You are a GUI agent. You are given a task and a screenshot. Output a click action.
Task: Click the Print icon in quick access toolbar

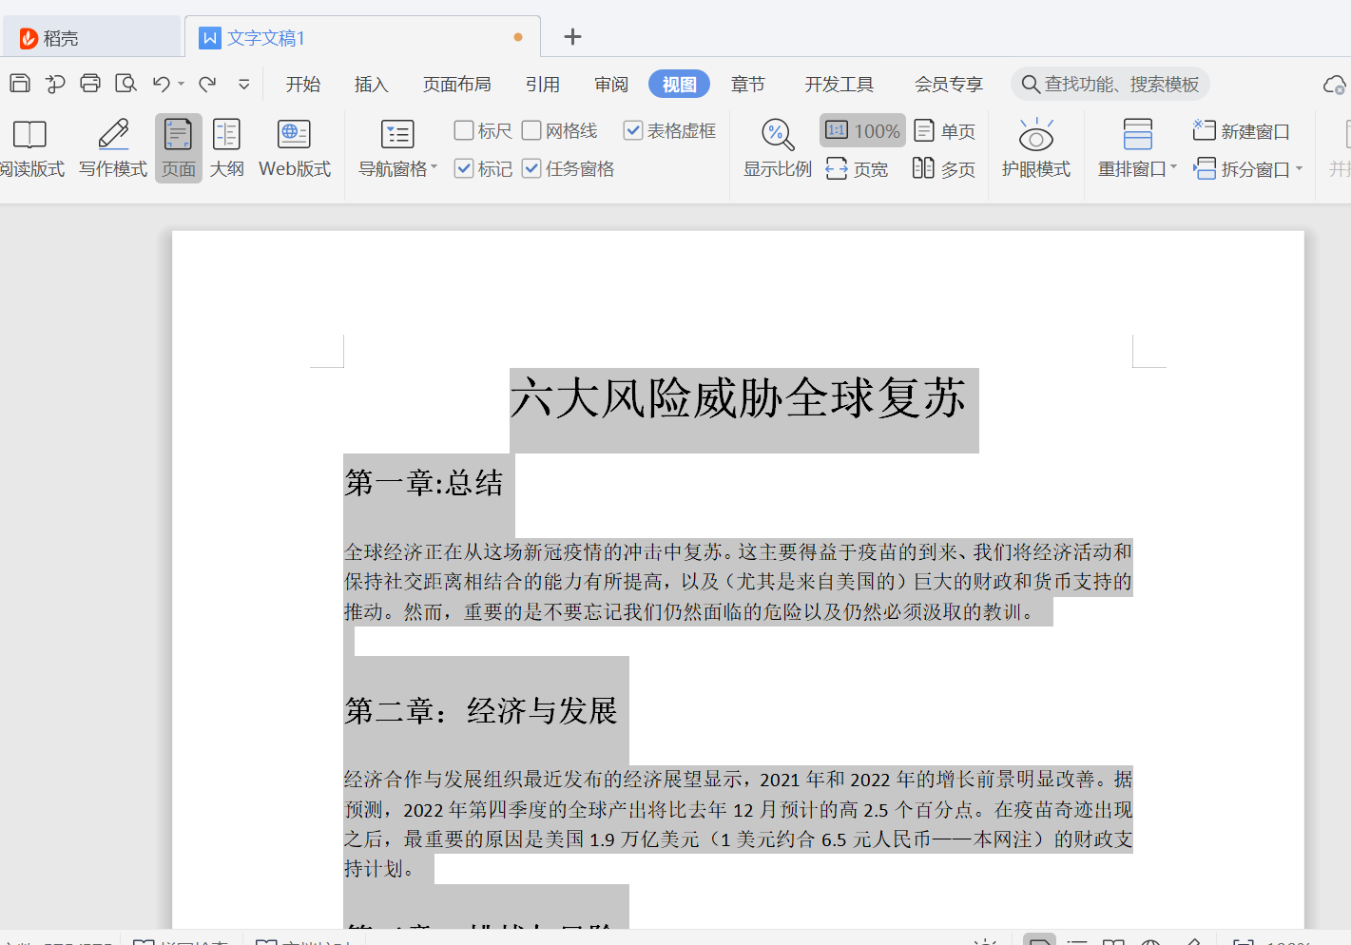pos(90,84)
